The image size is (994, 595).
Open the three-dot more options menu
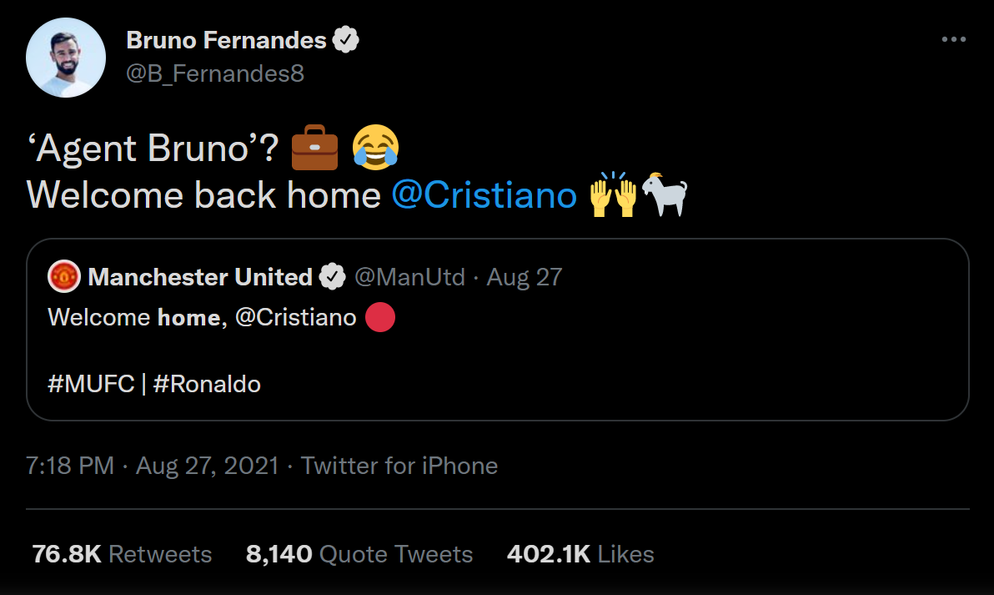[x=953, y=39]
